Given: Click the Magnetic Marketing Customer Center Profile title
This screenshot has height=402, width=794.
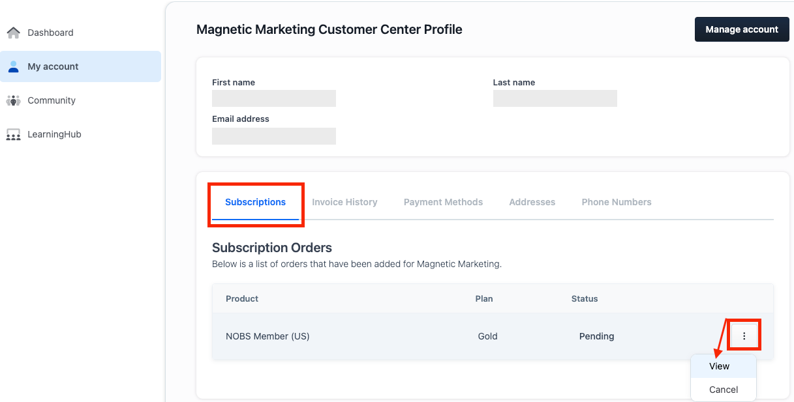Looking at the screenshot, I should (x=329, y=29).
